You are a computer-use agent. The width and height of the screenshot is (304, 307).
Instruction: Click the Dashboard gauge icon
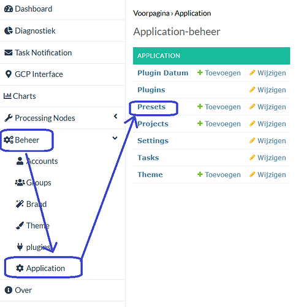(x=9, y=9)
